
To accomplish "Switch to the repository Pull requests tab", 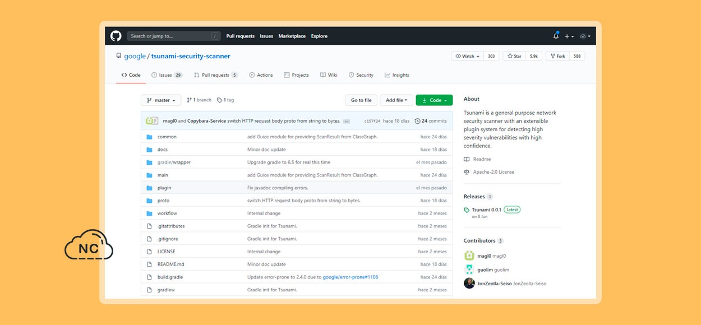I will coord(216,75).
